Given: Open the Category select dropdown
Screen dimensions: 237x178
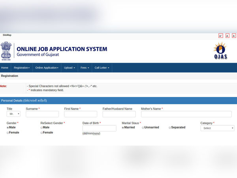Looking at the screenshot, I should (217, 128).
